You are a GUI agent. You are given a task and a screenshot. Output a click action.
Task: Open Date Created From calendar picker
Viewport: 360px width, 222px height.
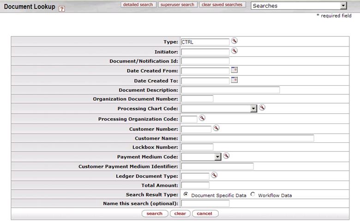tap(234, 70)
